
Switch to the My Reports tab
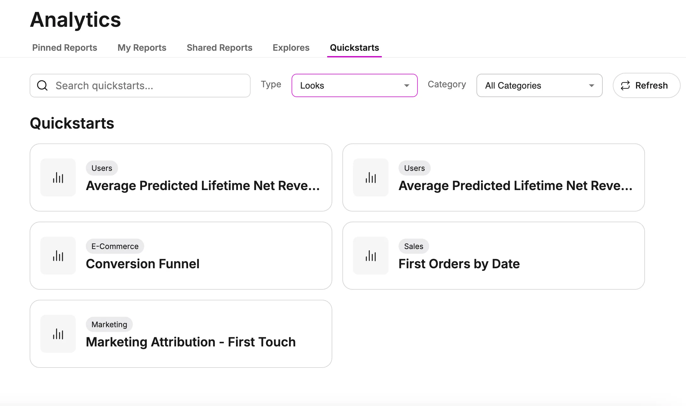(142, 48)
